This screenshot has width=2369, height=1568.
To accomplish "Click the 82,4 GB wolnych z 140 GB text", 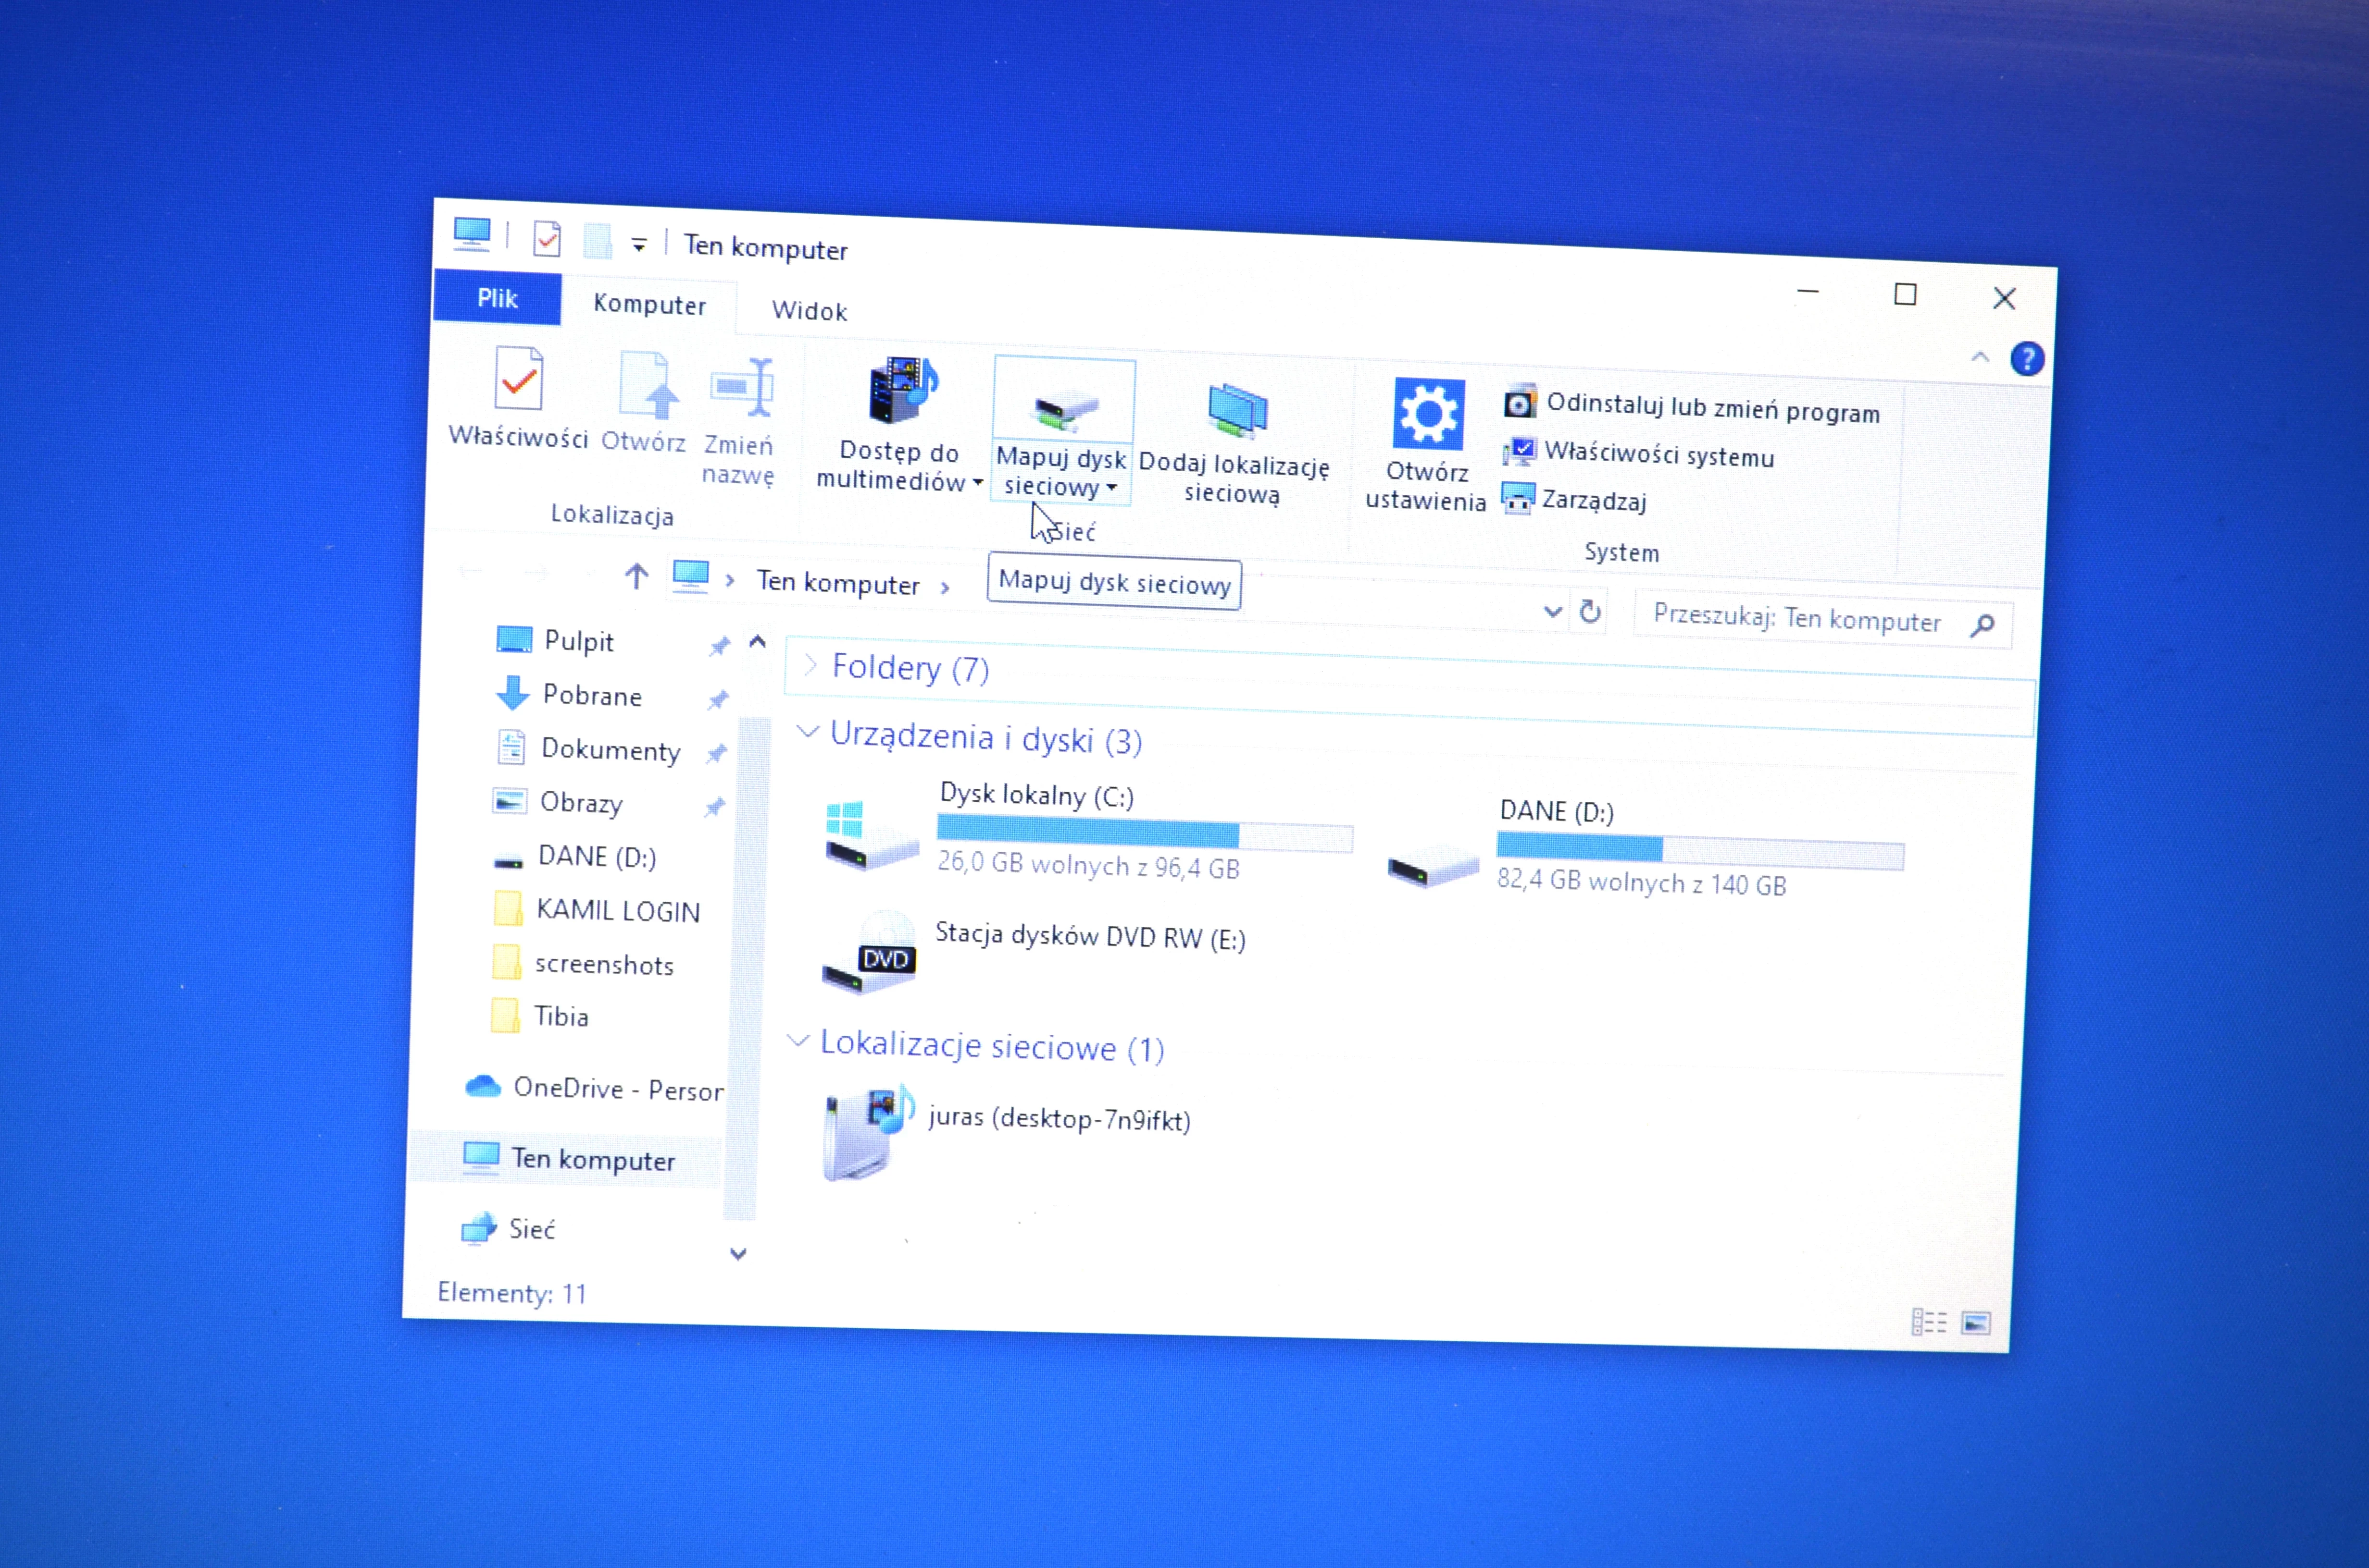I will 1642,883.
